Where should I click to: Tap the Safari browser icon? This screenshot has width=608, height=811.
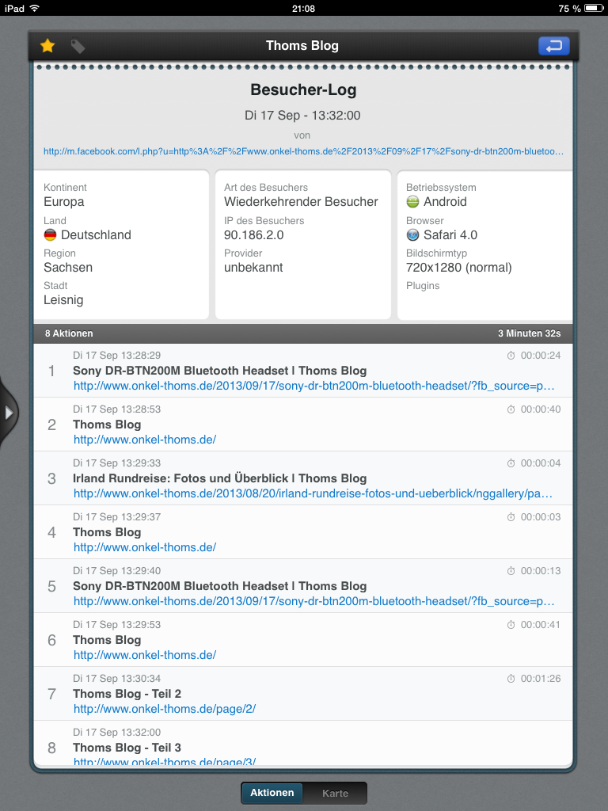pyautogui.click(x=412, y=234)
